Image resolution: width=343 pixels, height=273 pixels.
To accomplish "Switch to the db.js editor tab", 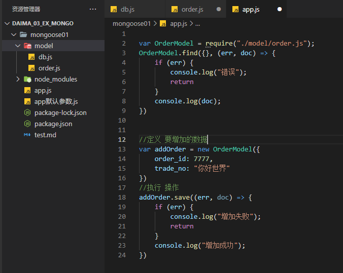I will point(135,9).
